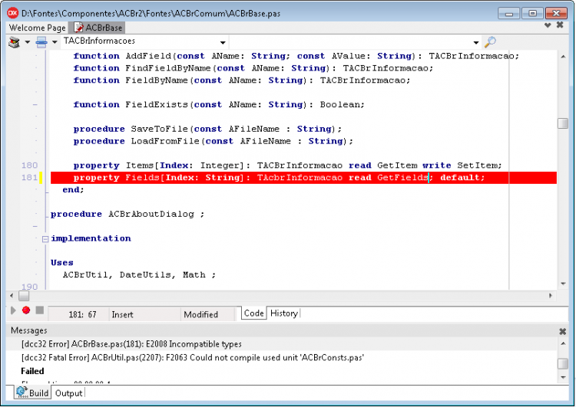Click line number 181 in gutter
The width and height of the screenshot is (576, 407).
(x=29, y=178)
